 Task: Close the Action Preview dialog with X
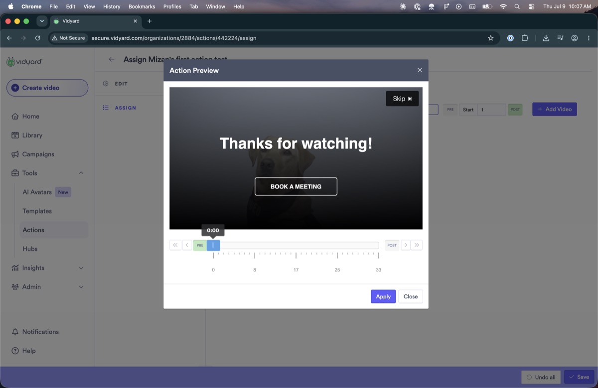[x=420, y=70]
